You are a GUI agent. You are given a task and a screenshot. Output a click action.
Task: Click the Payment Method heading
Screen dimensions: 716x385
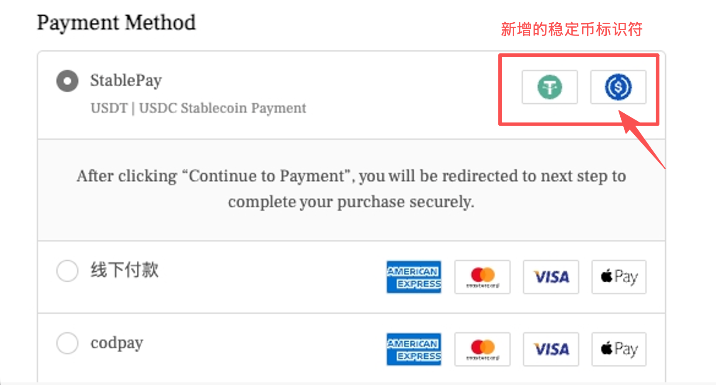pyautogui.click(x=116, y=23)
